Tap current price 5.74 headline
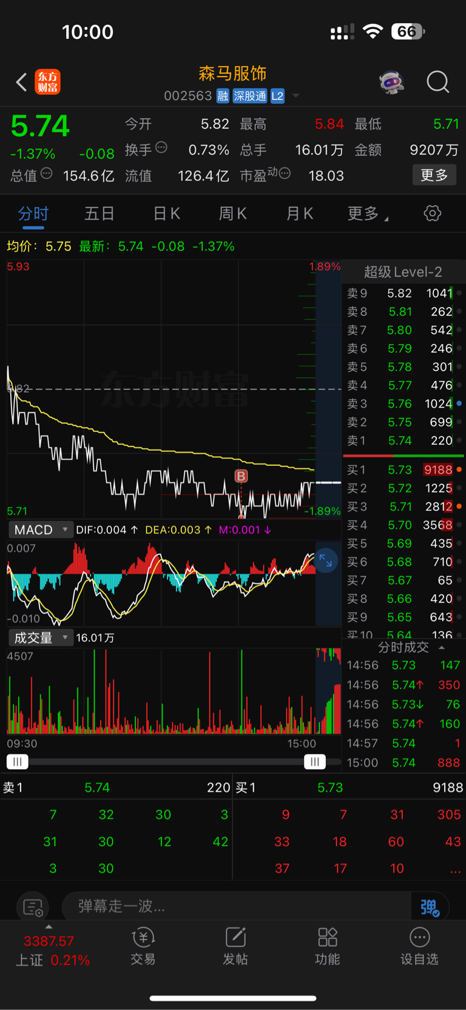The width and height of the screenshot is (466, 1010). [x=40, y=126]
